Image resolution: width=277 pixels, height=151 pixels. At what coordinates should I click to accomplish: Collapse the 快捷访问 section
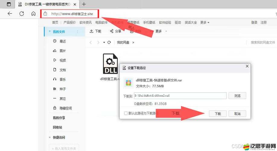click(x=50, y=137)
